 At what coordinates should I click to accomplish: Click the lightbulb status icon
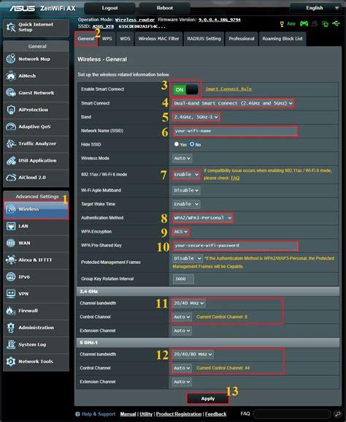pos(282,24)
